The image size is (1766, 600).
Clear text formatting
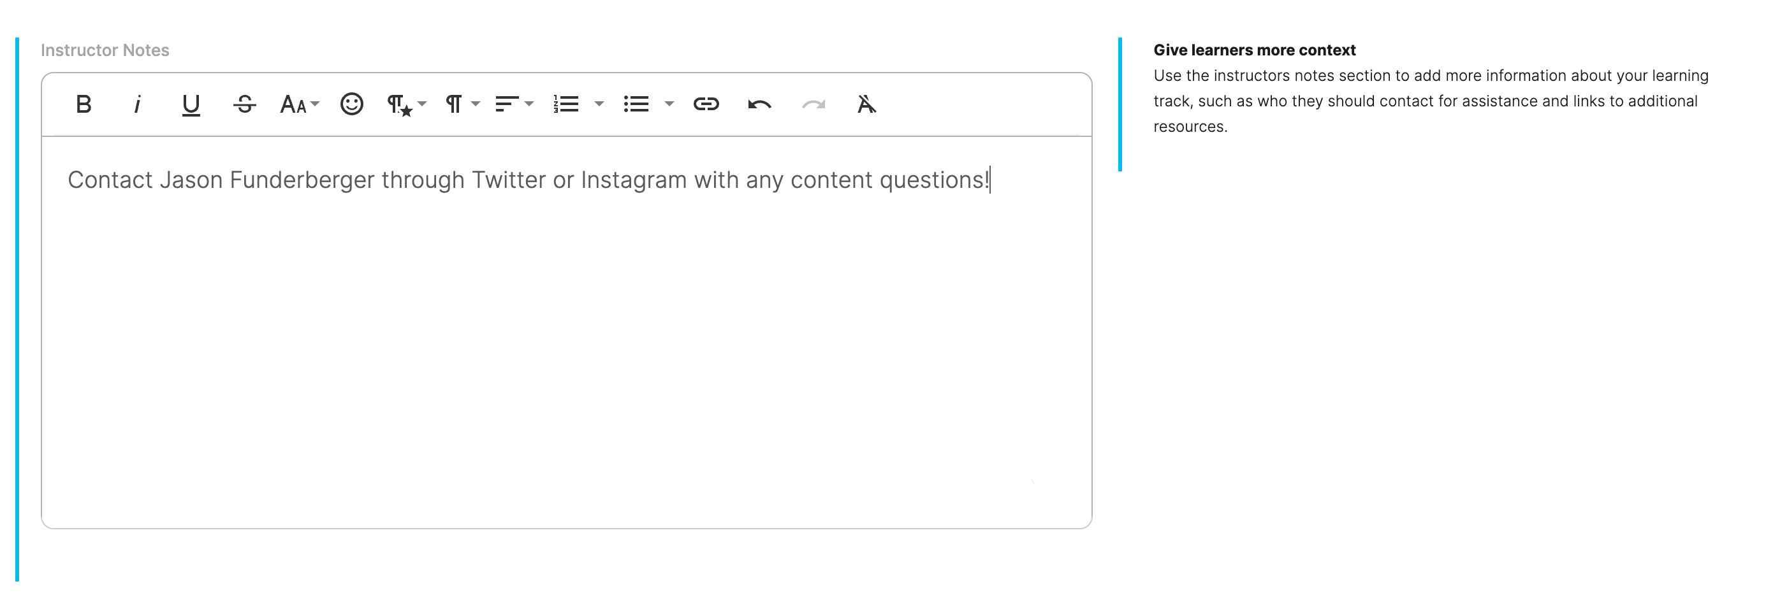(866, 104)
